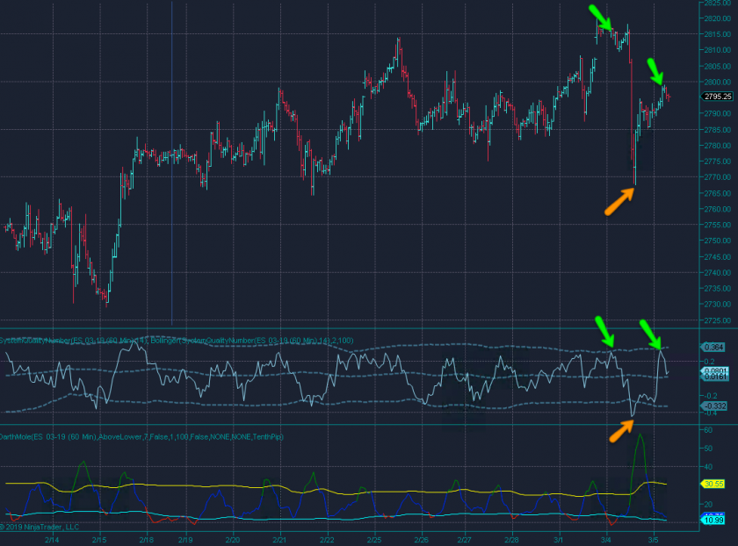Click the 2745.00 price axis label
The width and height of the screenshot is (738, 546).
[x=718, y=257]
